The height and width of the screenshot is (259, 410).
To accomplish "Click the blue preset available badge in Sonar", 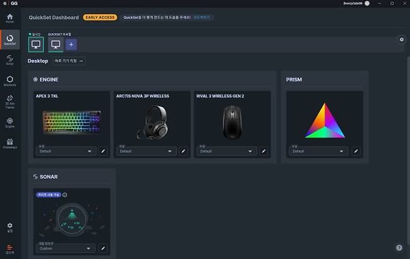I will 49,195.
